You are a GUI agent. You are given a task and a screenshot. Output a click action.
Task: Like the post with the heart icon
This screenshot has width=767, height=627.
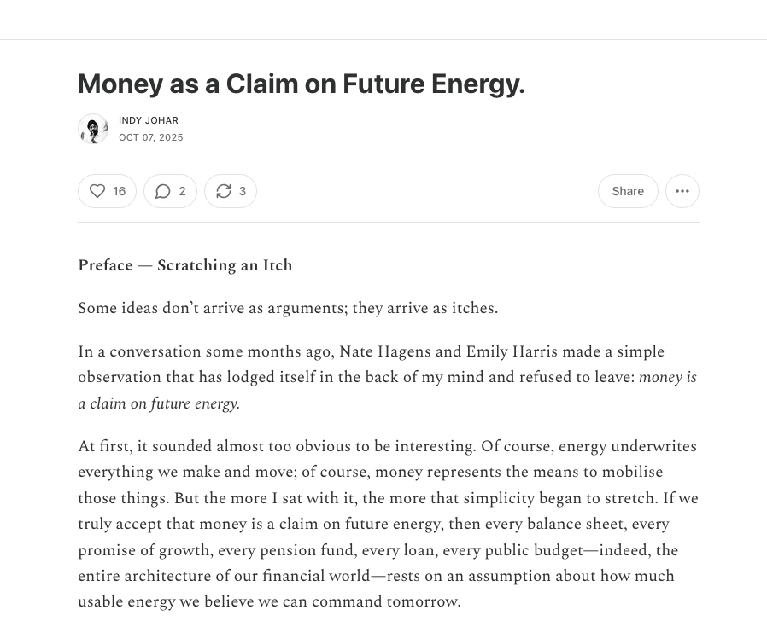tap(97, 191)
